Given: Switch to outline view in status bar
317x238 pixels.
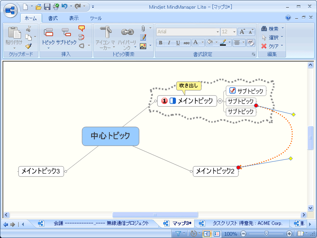Looking at the screenshot, I should (x=216, y=234).
